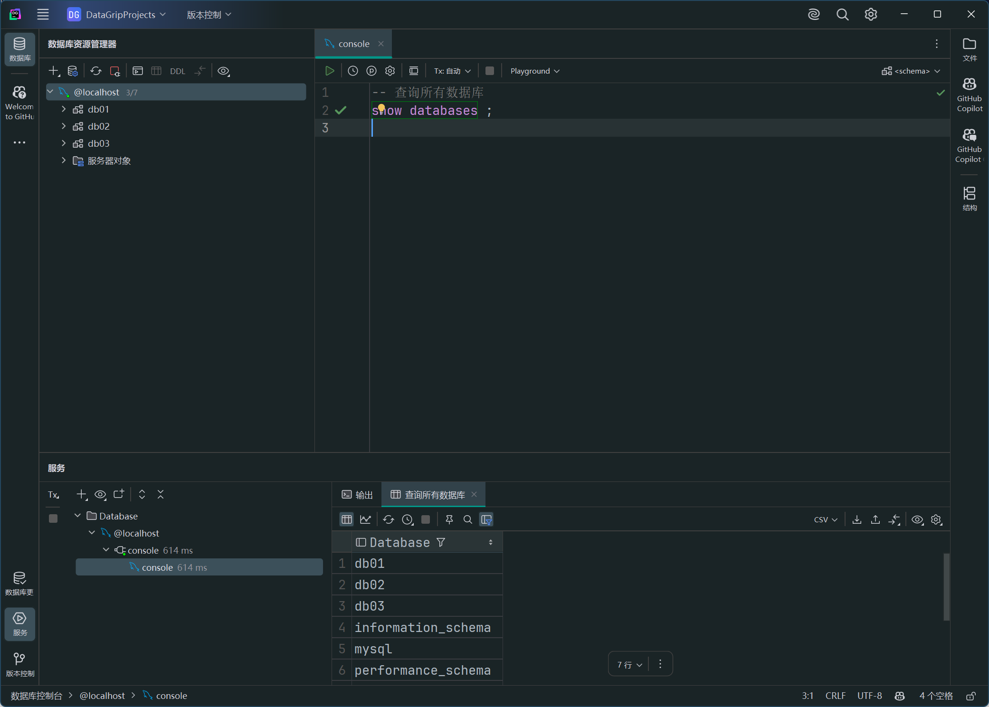Switch to the 输出 output tab
Screen dimensions: 989x707
(357, 495)
